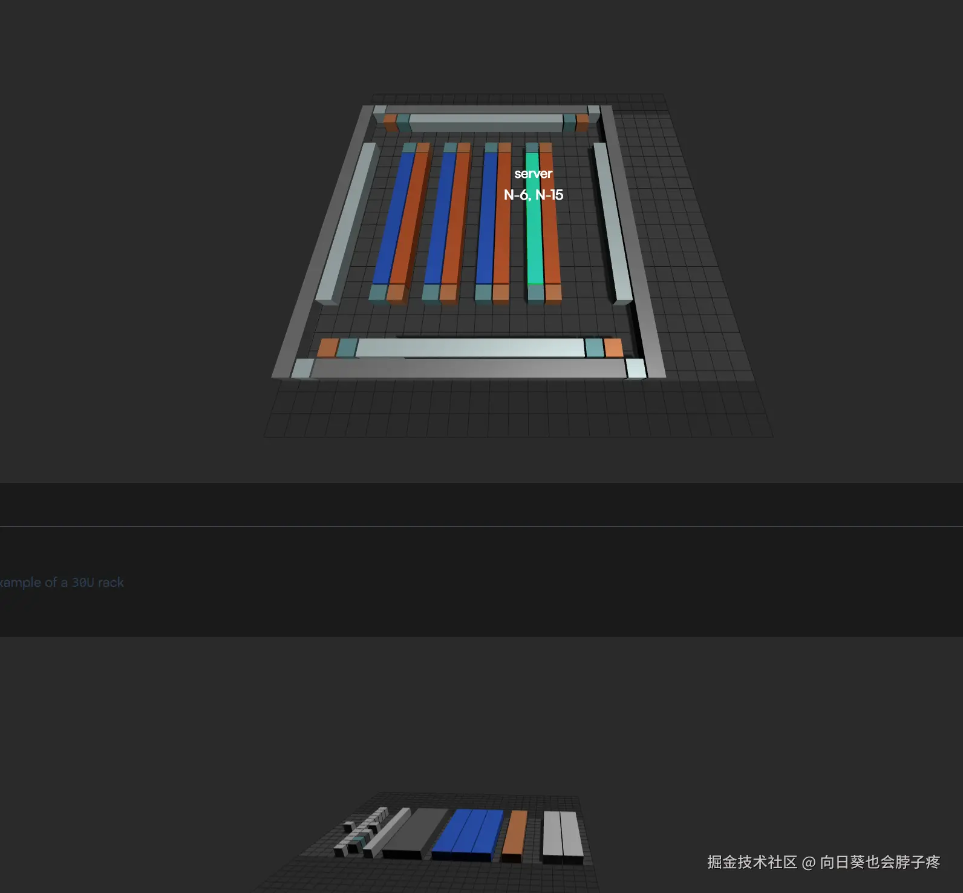Click orange cube at front bar's right end
The height and width of the screenshot is (893, 963).
point(613,348)
